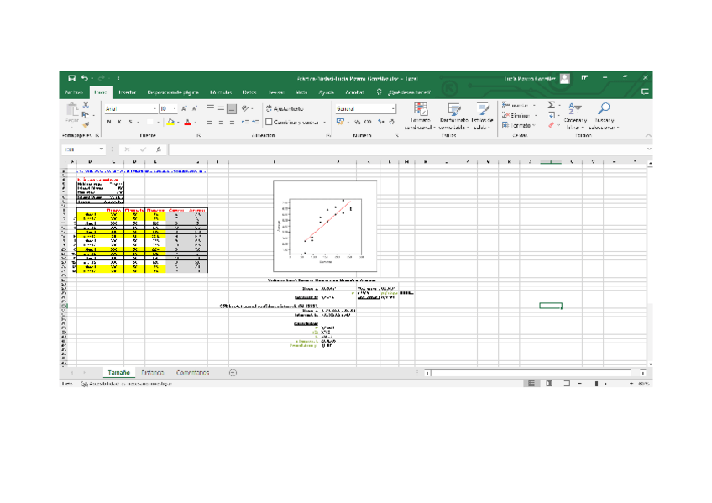
Task: Click the red font color swatch
Action: (x=188, y=123)
